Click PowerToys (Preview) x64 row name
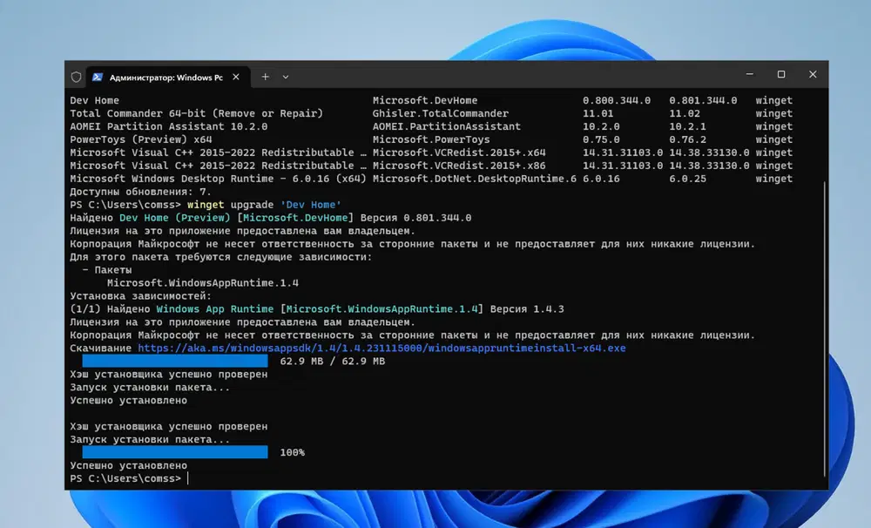871x528 pixels. [x=141, y=139]
